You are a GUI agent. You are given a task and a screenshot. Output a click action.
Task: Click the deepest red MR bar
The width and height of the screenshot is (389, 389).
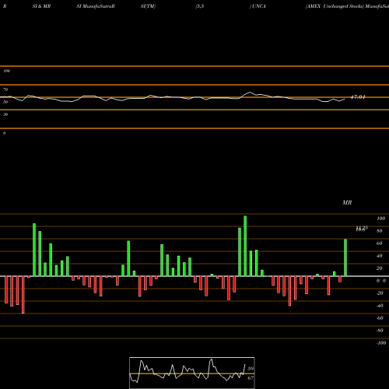tap(23, 295)
